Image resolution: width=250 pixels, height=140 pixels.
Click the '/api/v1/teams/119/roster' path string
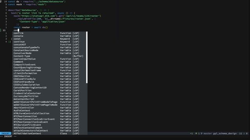pos(83,16)
